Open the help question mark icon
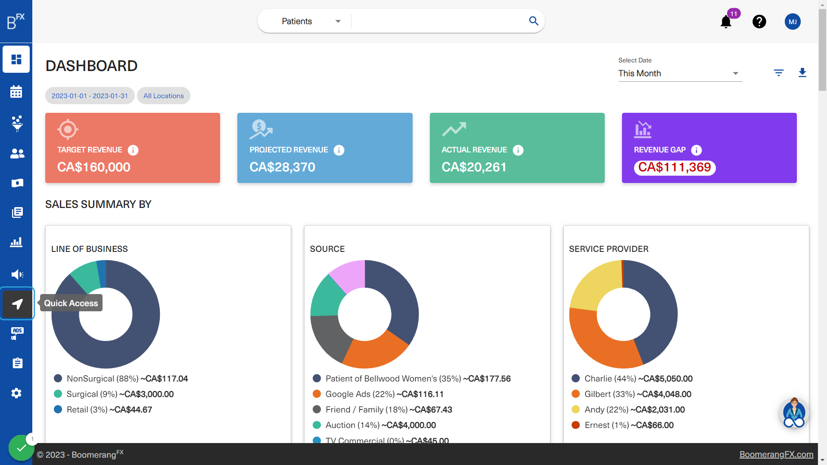827x465 pixels. click(759, 22)
